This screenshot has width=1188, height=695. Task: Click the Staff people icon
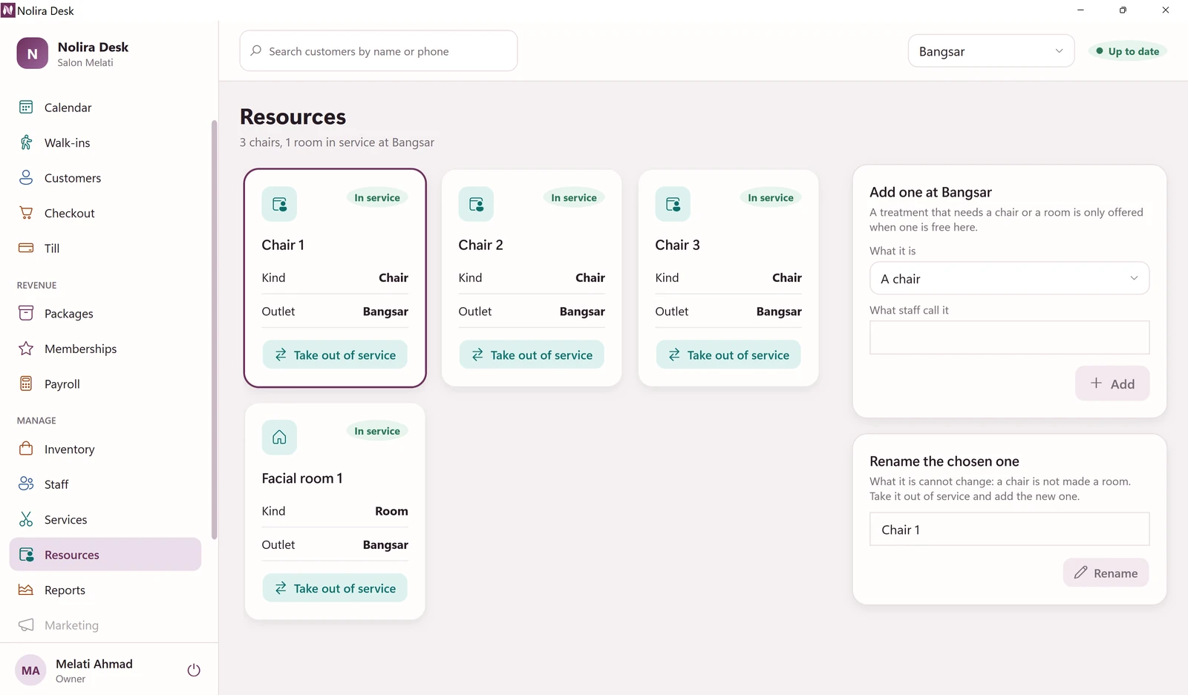[x=26, y=484]
